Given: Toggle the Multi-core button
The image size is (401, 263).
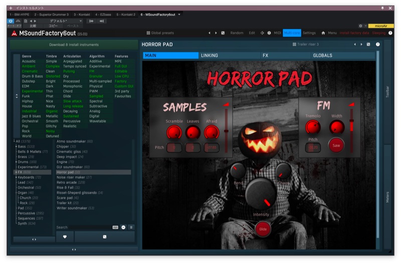Looking at the screenshot, I should pos(292,33).
